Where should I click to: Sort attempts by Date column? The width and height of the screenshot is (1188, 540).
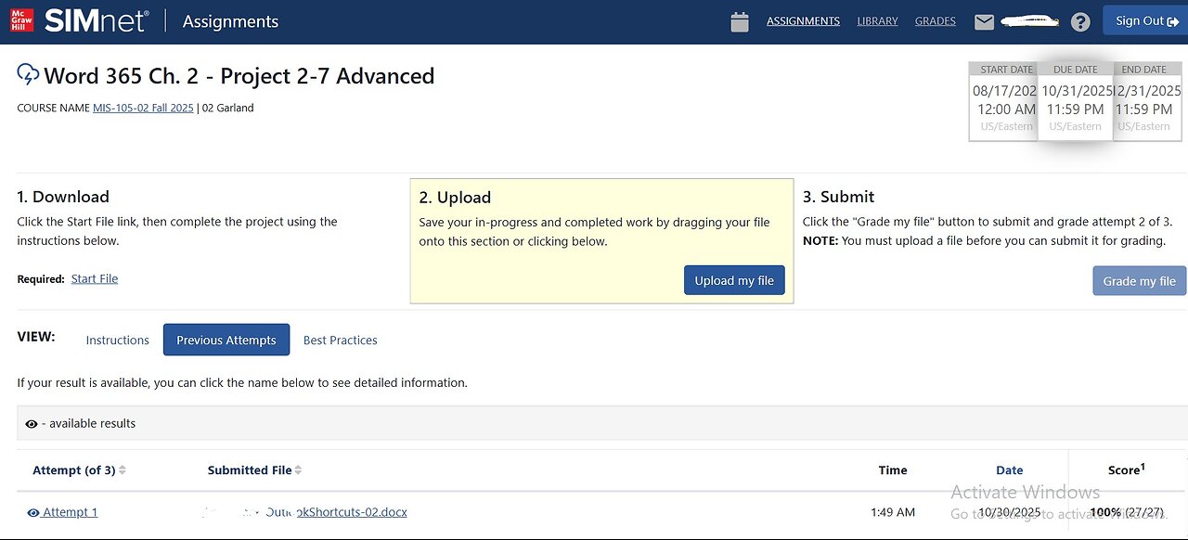coord(1009,470)
